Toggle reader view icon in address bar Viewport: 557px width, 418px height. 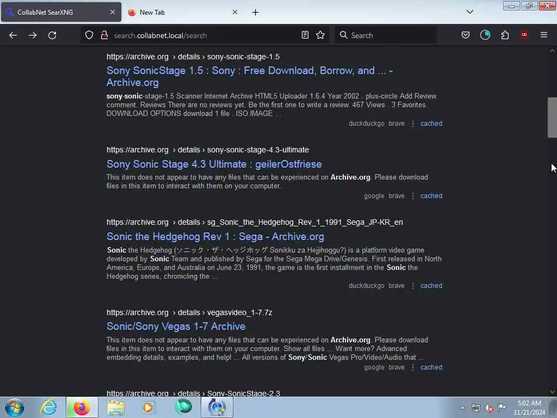(x=305, y=35)
